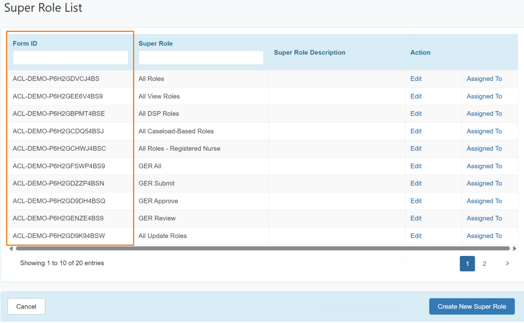
Task: Click the All Update Roles name cell
Action: click(x=163, y=236)
